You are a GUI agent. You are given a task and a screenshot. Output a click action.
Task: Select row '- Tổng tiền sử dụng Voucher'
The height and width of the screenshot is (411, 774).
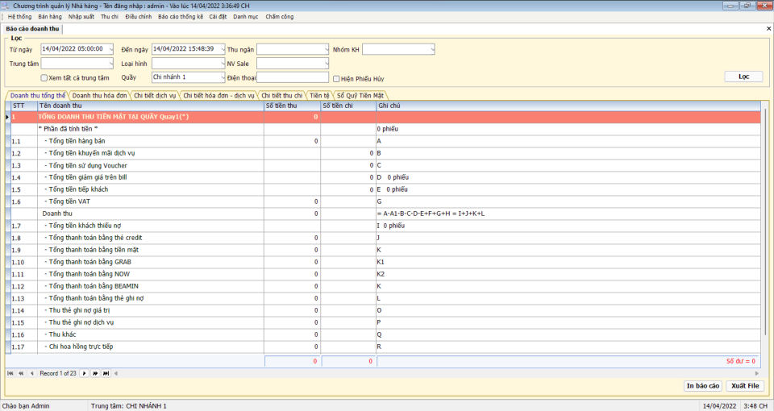[385, 165]
